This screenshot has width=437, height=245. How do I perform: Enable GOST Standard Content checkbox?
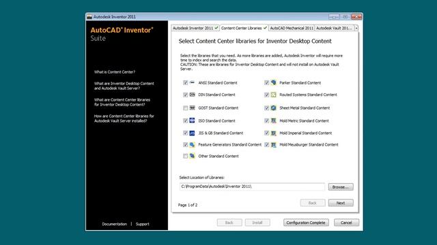click(185, 108)
